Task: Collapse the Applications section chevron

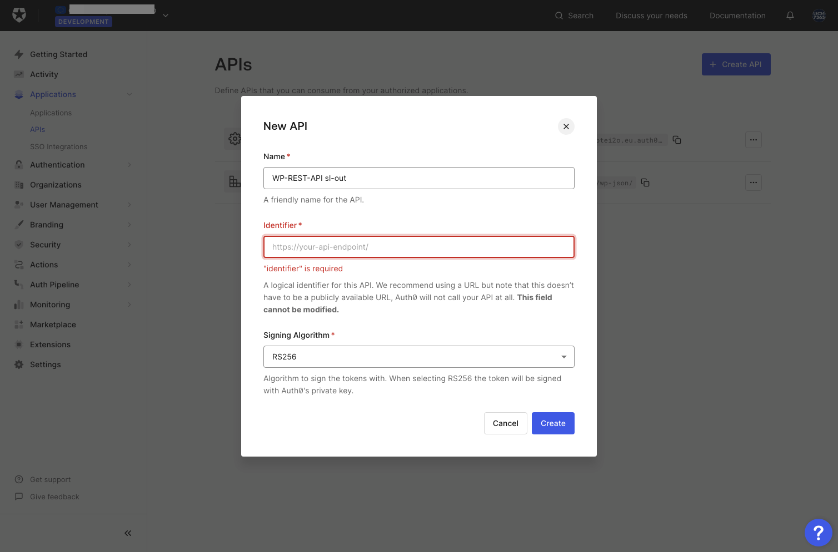Action: point(129,94)
